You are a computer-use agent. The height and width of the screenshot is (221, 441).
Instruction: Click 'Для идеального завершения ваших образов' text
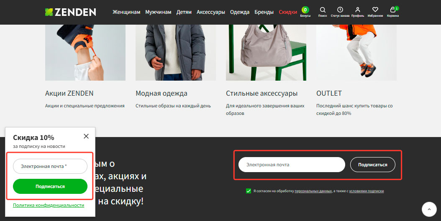265,109
